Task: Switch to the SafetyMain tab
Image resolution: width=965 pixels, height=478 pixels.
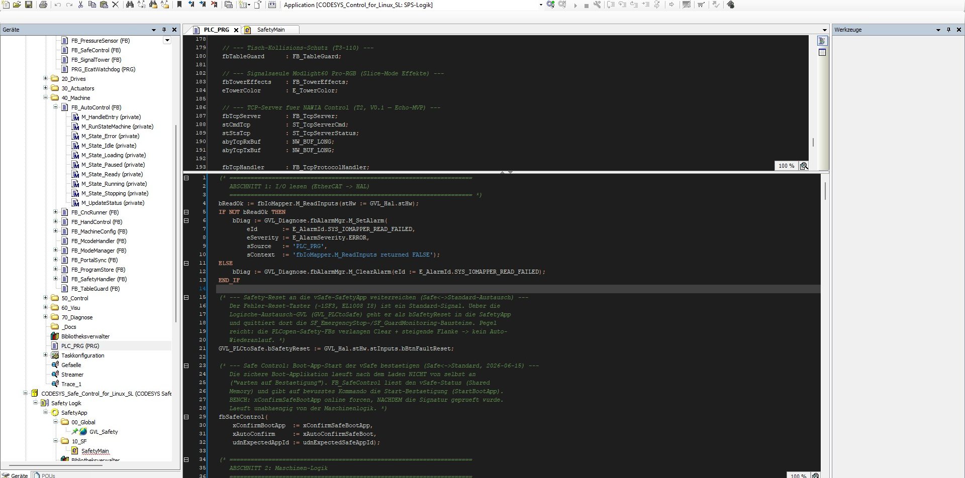Action: point(270,30)
